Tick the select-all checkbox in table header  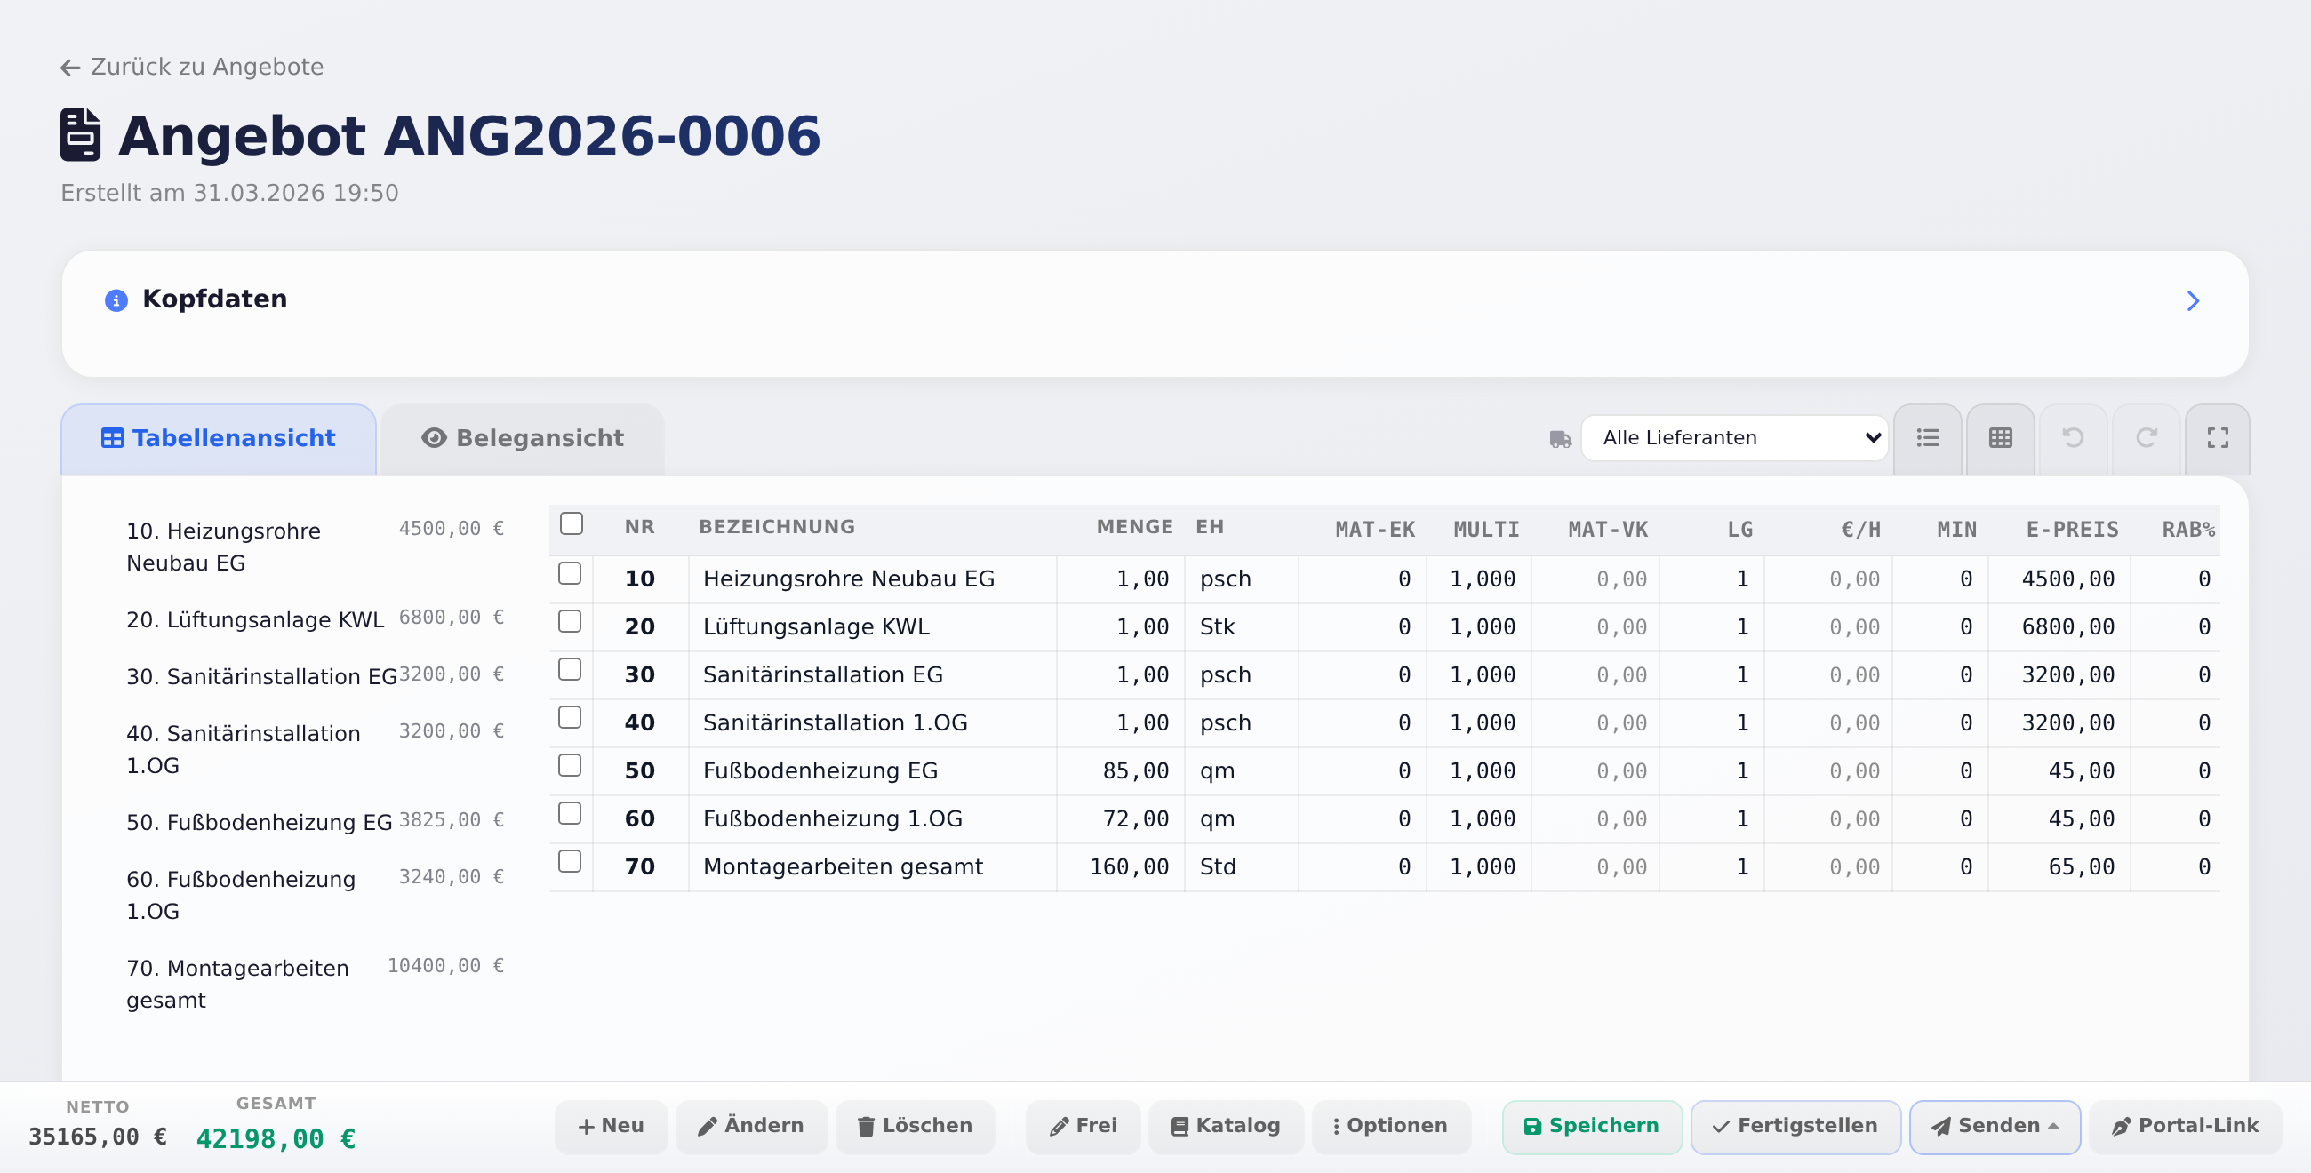pos(572,523)
